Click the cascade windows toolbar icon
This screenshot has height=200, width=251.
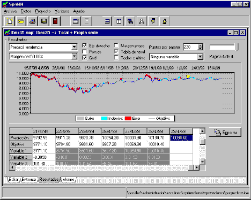[x=130, y=21]
